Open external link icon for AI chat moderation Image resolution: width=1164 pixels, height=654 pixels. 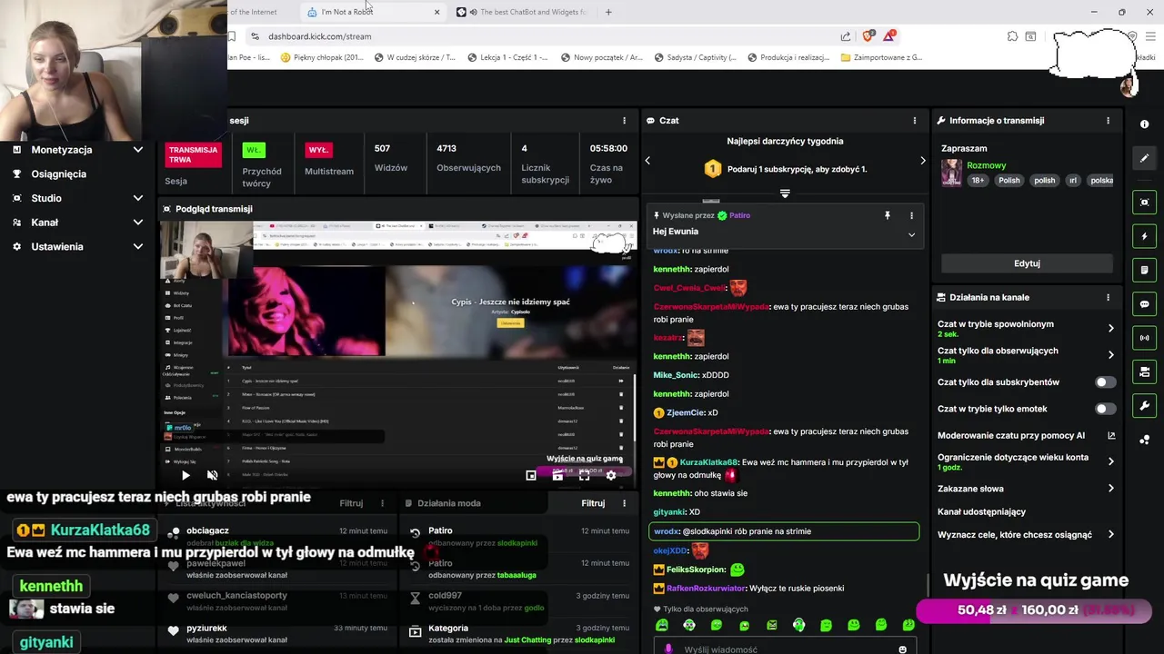(1111, 435)
